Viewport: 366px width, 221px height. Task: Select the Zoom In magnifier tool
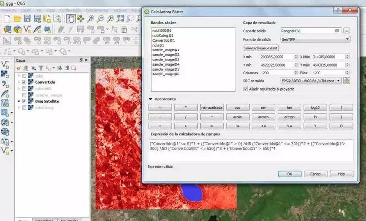(91, 19)
